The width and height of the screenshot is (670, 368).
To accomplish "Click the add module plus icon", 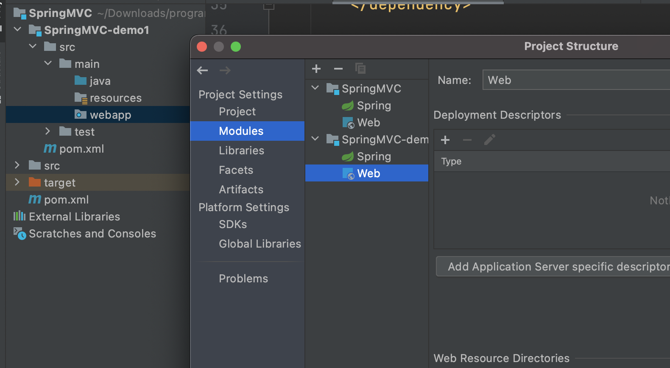I will pyautogui.click(x=316, y=69).
